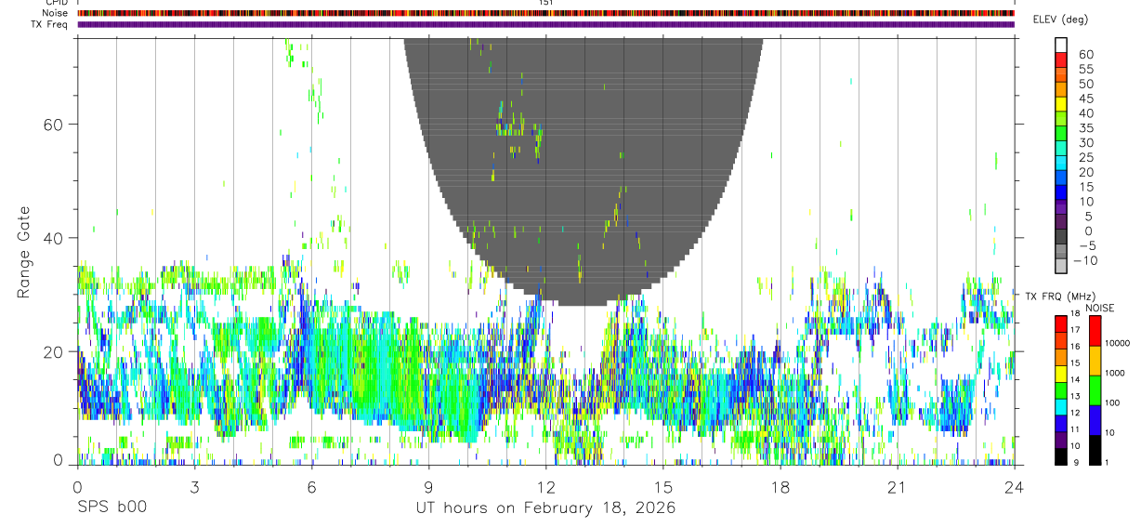Click the NOISE scale label '100'
Viewport: 1141px width, 527px height.
click(x=1112, y=402)
